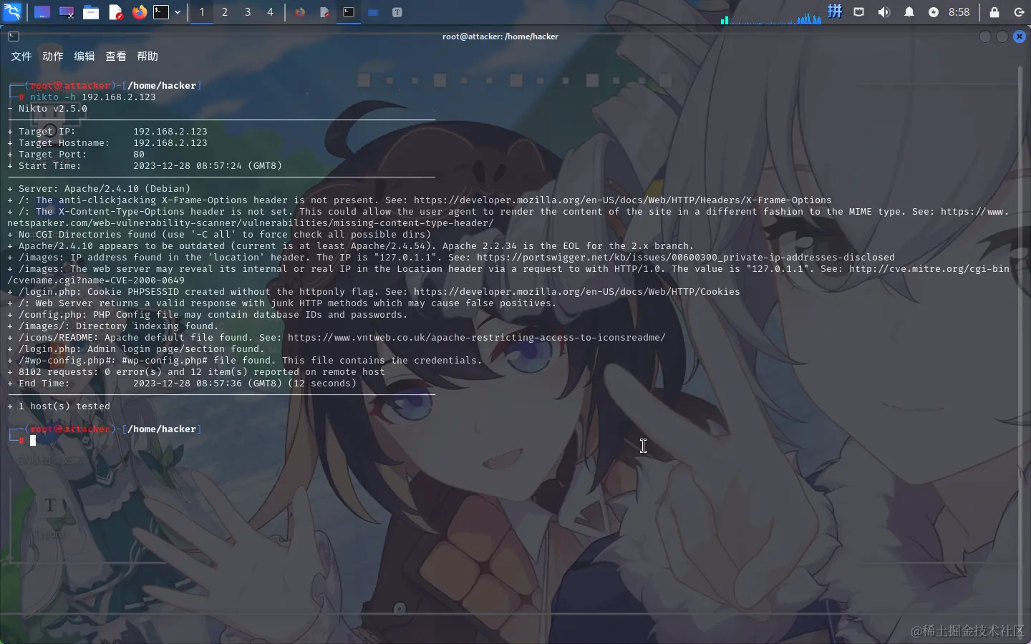Switch to workspace 2
Image resolution: width=1031 pixels, height=644 pixels.
225,12
